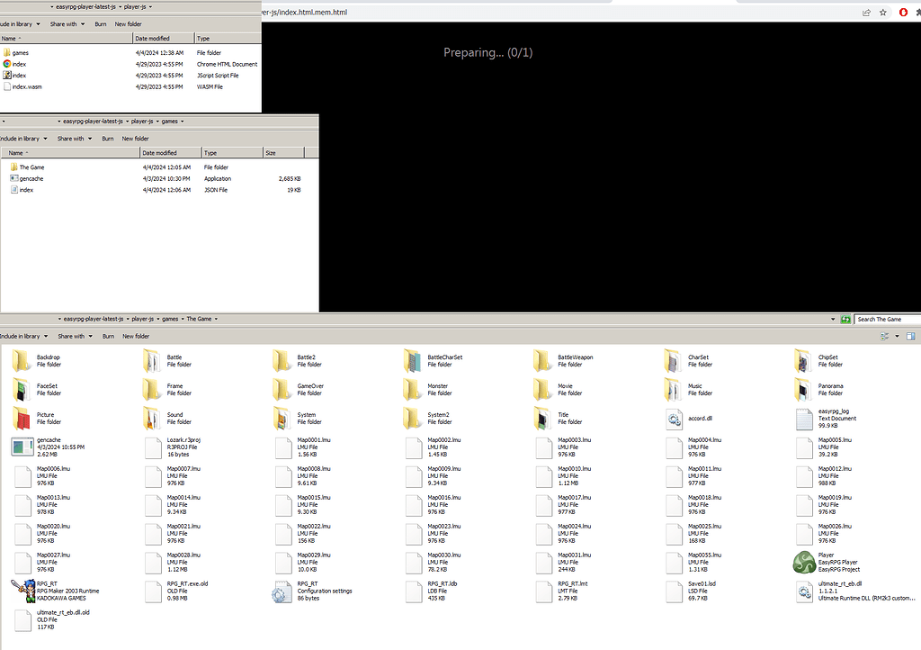Screen dimensions: 921x650
Task: Expand the player-js breadcrumb arrow
Action: (157, 318)
